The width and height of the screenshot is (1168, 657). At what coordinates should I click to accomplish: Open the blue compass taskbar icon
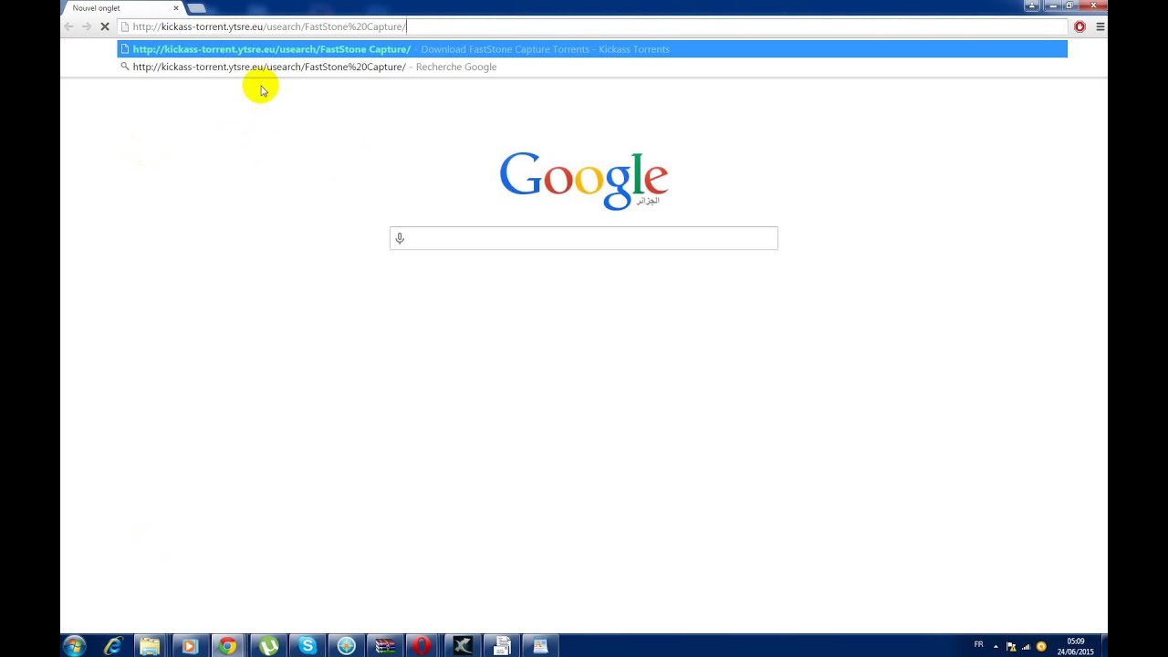pos(347,646)
